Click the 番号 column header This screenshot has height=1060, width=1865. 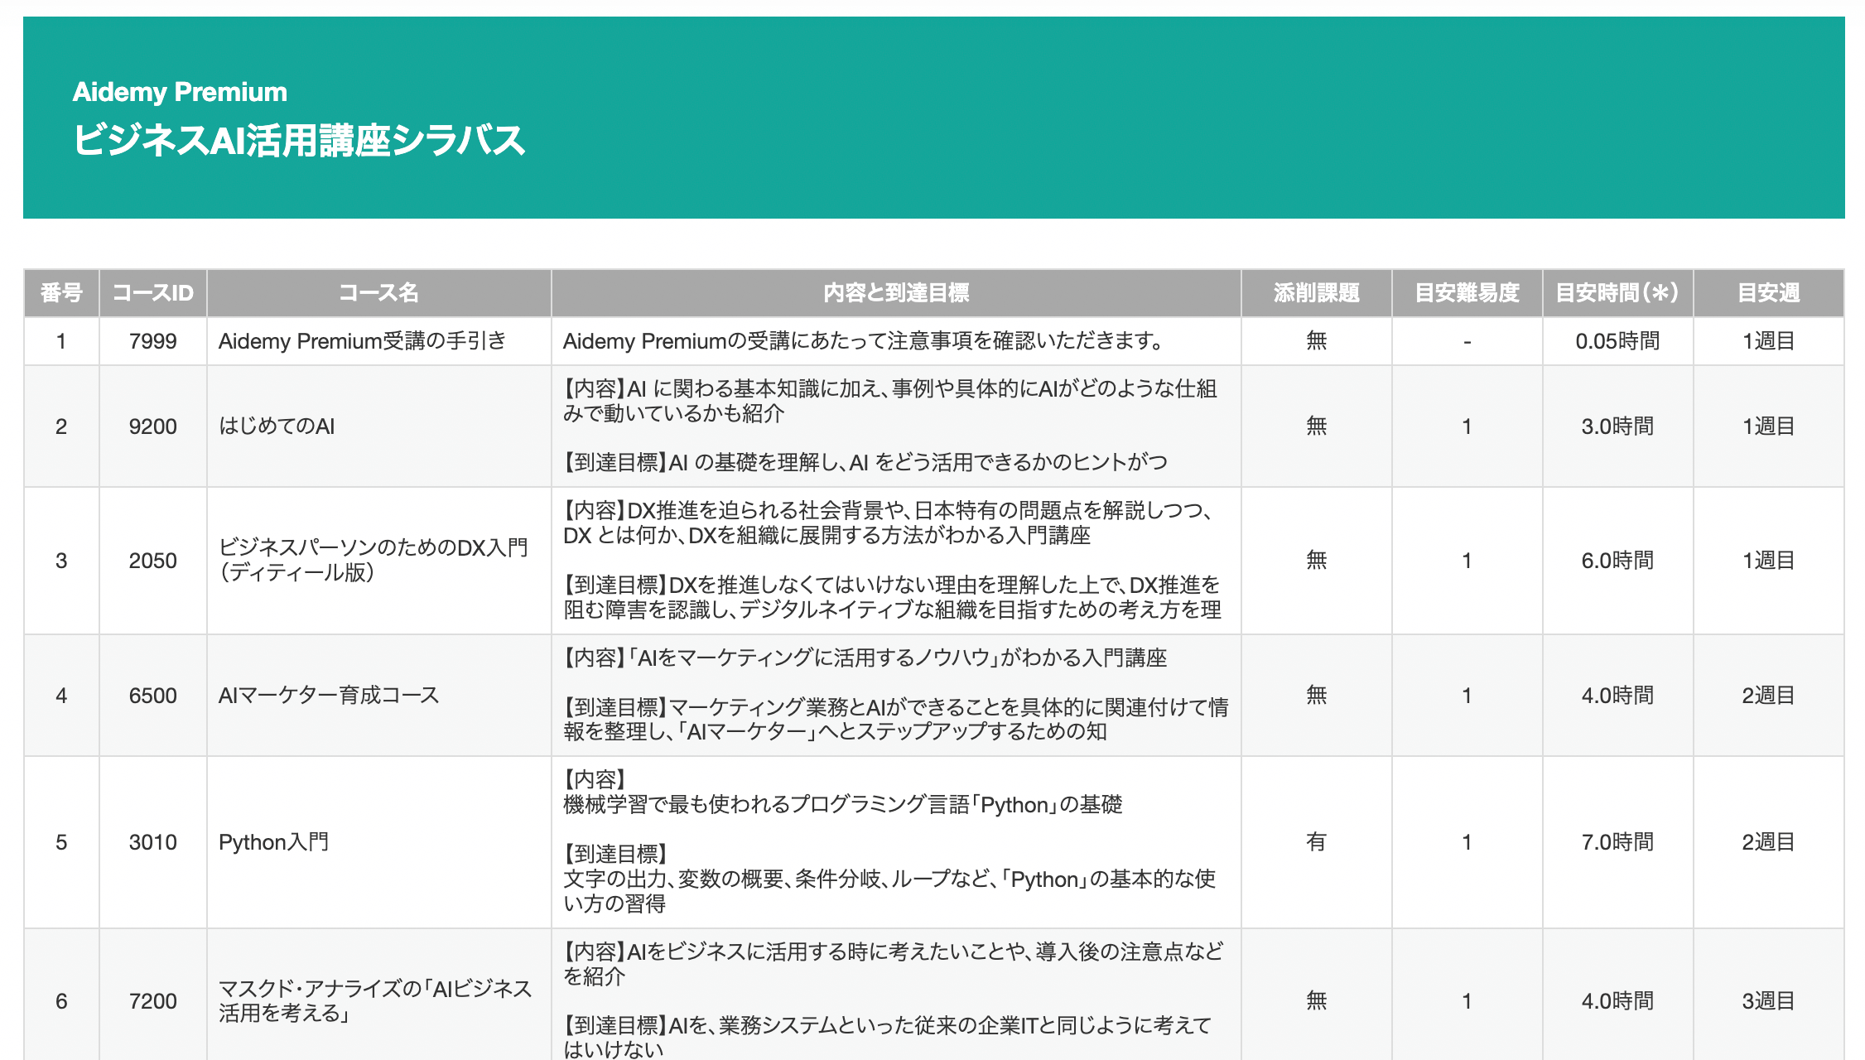pyautogui.click(x=61, y=293)
